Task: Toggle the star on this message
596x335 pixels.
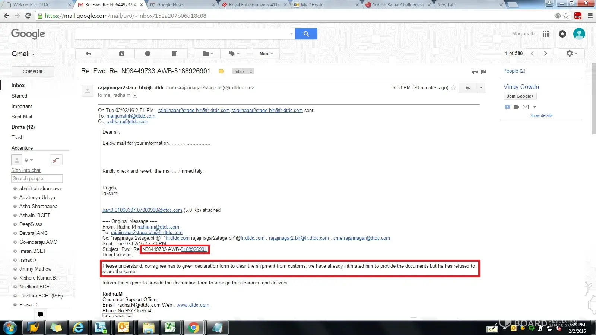Action: pyautogui.click(x=453, y=88)
